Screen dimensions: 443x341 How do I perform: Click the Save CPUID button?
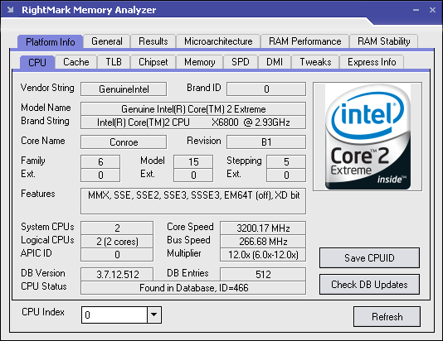click(369, 258)
